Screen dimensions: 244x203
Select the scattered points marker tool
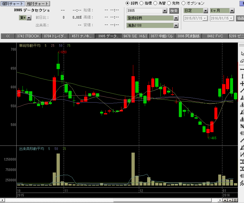242,183
